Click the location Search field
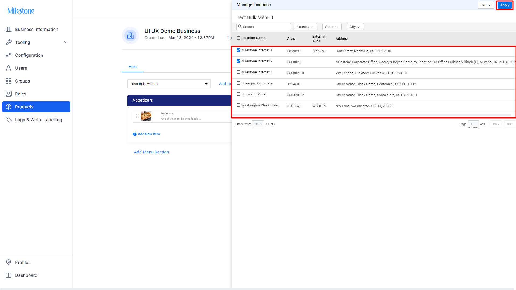This screenshot has height=290, width=516. click(264, 27)
